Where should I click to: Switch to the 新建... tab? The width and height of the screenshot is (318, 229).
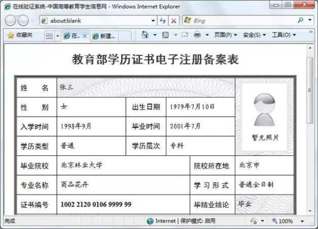click(104, 36)
